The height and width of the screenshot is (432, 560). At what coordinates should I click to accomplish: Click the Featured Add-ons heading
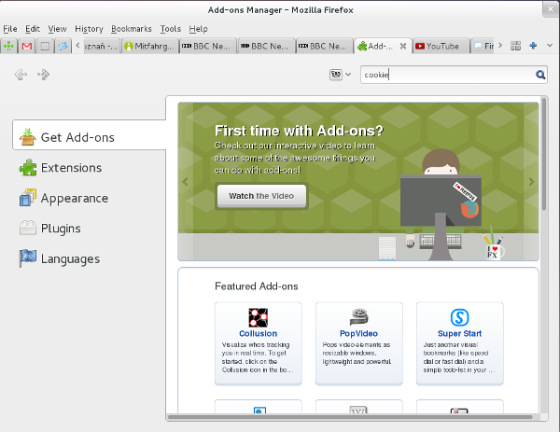click(x=257, y=286)
